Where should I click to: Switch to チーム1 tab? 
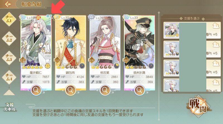[x=9, y=19]
